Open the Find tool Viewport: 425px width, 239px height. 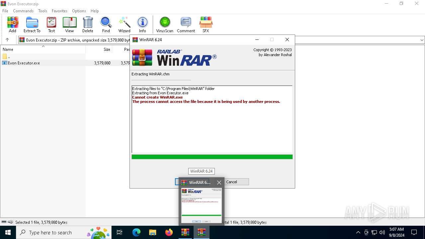(106, 25)
